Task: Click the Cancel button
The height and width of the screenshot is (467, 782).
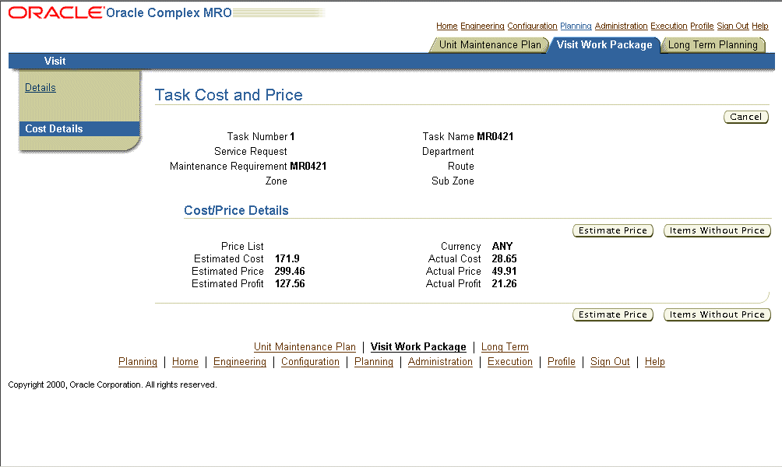Action: tap(745, 117)
